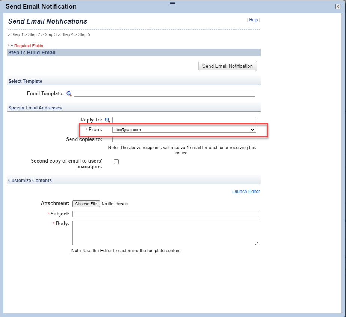This screenshot has height=317, width=346.
Task: Click the Reply To text field
Action: click(x=184, y=120)
